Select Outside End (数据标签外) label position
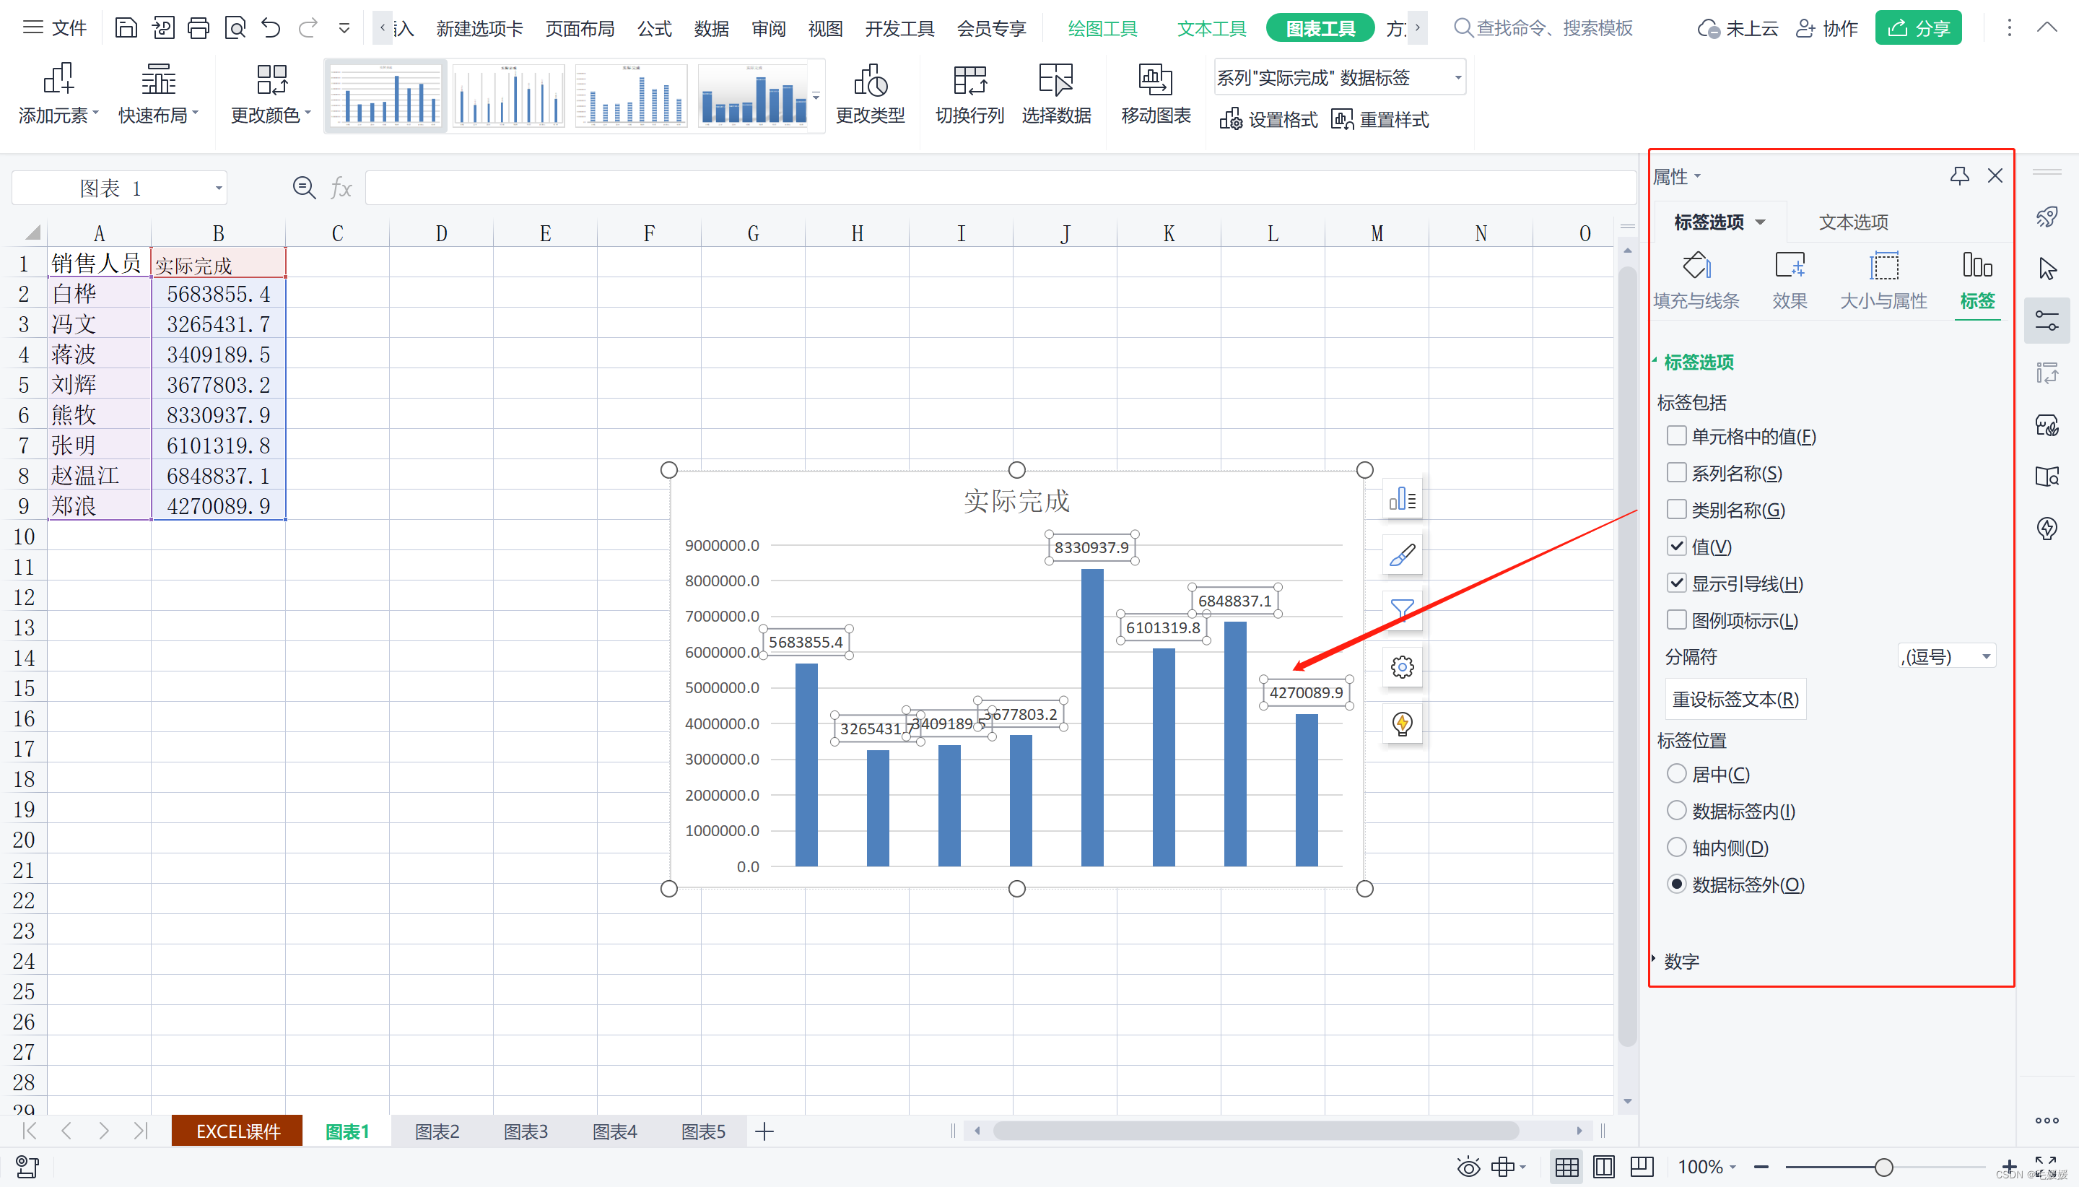2079x1187 pixels. click(x=1676, y=884)
